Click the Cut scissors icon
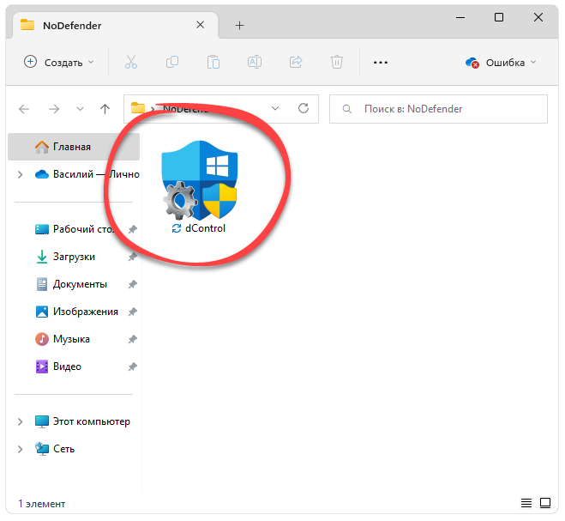Viewport: 565px width, 521px height. (x=131, y=62)
